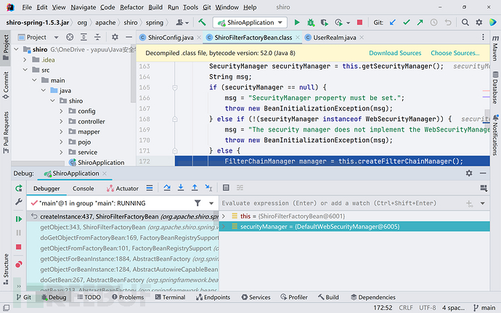Click Download Sources link
Image resolution: width=501 pixels, height=313 pixels.
[395, 53]
